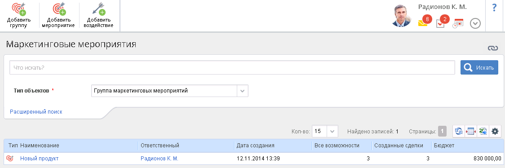This screenshot has height=168, width=505.
Task: Expand the Кол-во records per page dropdown
Action: [325, 131]
